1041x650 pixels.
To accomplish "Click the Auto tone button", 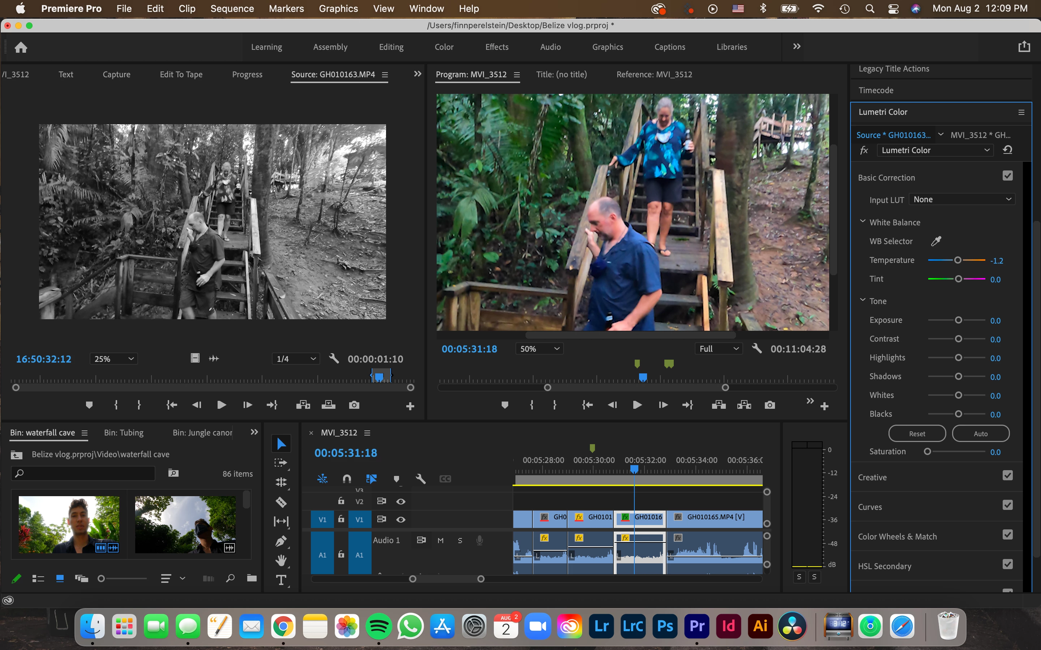I will [980, 433].
